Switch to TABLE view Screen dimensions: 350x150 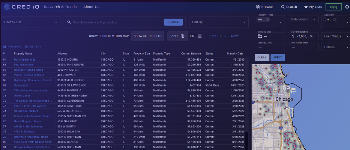[x=177, y=36]
